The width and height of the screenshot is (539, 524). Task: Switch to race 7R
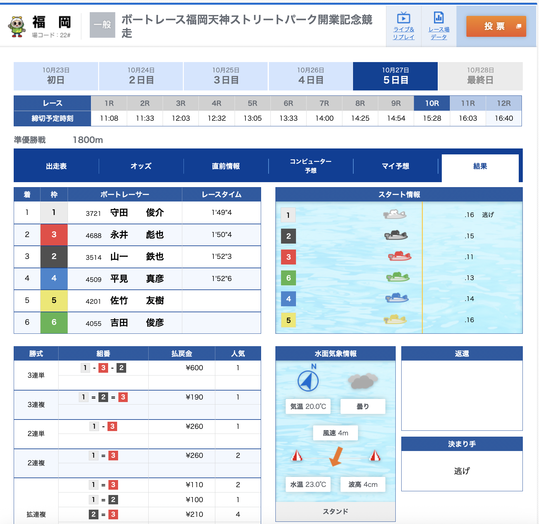[x=324, y=103]
